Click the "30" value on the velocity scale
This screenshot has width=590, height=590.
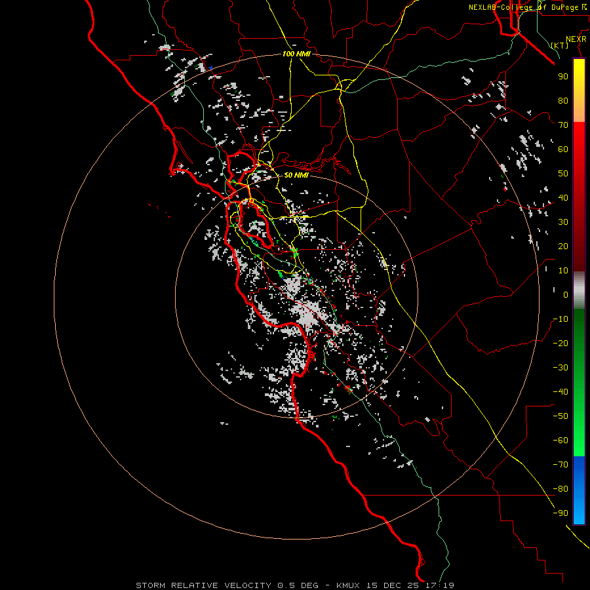(563, 222)
